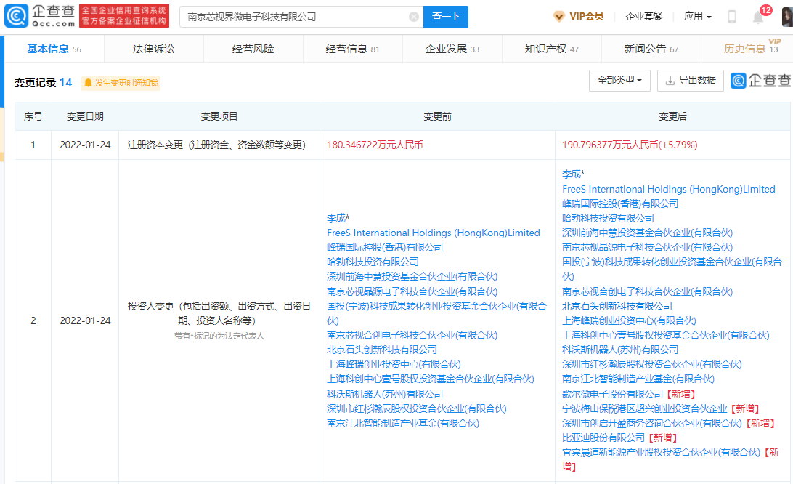793x484 pixels.
Task: Click the 190.796377万元人民币(+5.79%) value
Action: [x=630, y=145]
